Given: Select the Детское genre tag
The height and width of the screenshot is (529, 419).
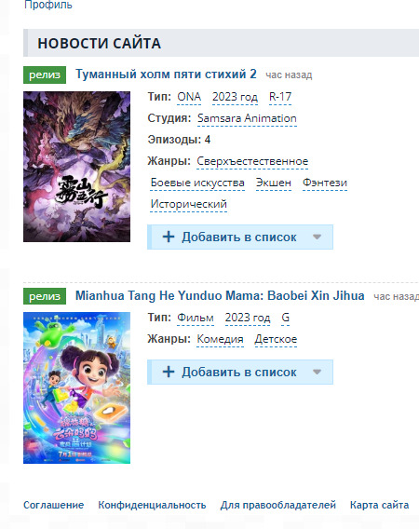Looking at the screenshot, I should point(276,339).
